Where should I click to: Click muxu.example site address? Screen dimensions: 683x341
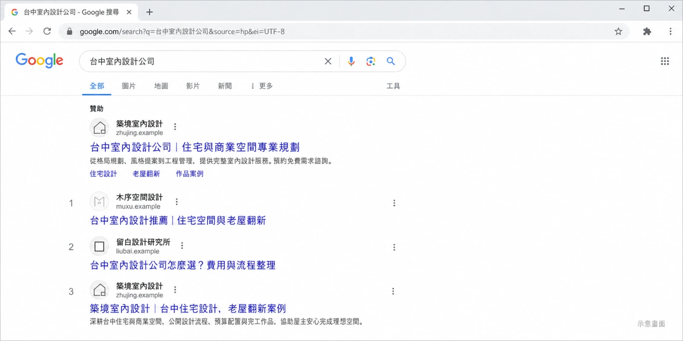[x=138, y=207]
